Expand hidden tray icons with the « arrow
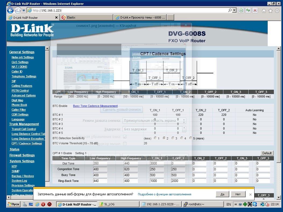283x212 pixels. (x=236, y=204)
